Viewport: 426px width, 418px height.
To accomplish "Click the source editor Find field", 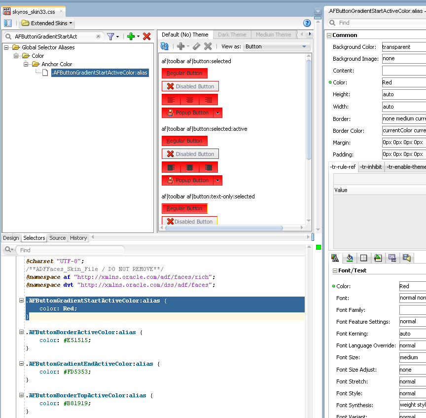I will (71, 250).
